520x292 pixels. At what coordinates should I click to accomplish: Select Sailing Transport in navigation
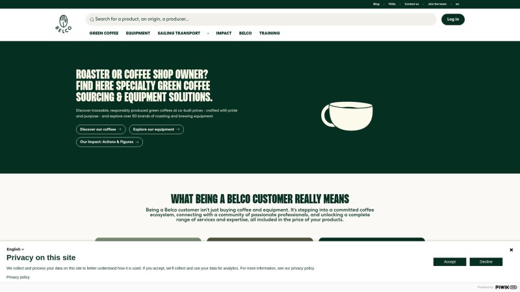tap(179, 33)
